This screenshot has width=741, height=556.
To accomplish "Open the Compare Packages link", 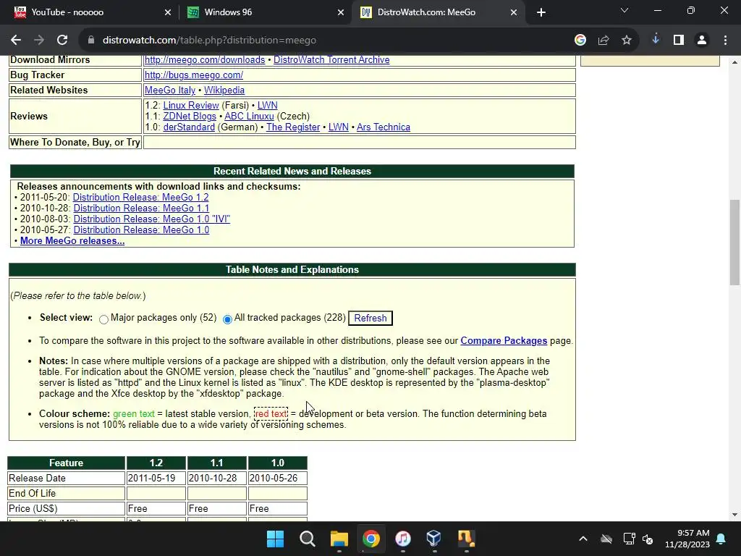I will tap(504, 341).
